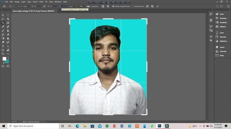The width and height of the screenshot is (231, 129).
Task: Open the Libraries panel
Action: pyautogui.click(x=221, y=37)
